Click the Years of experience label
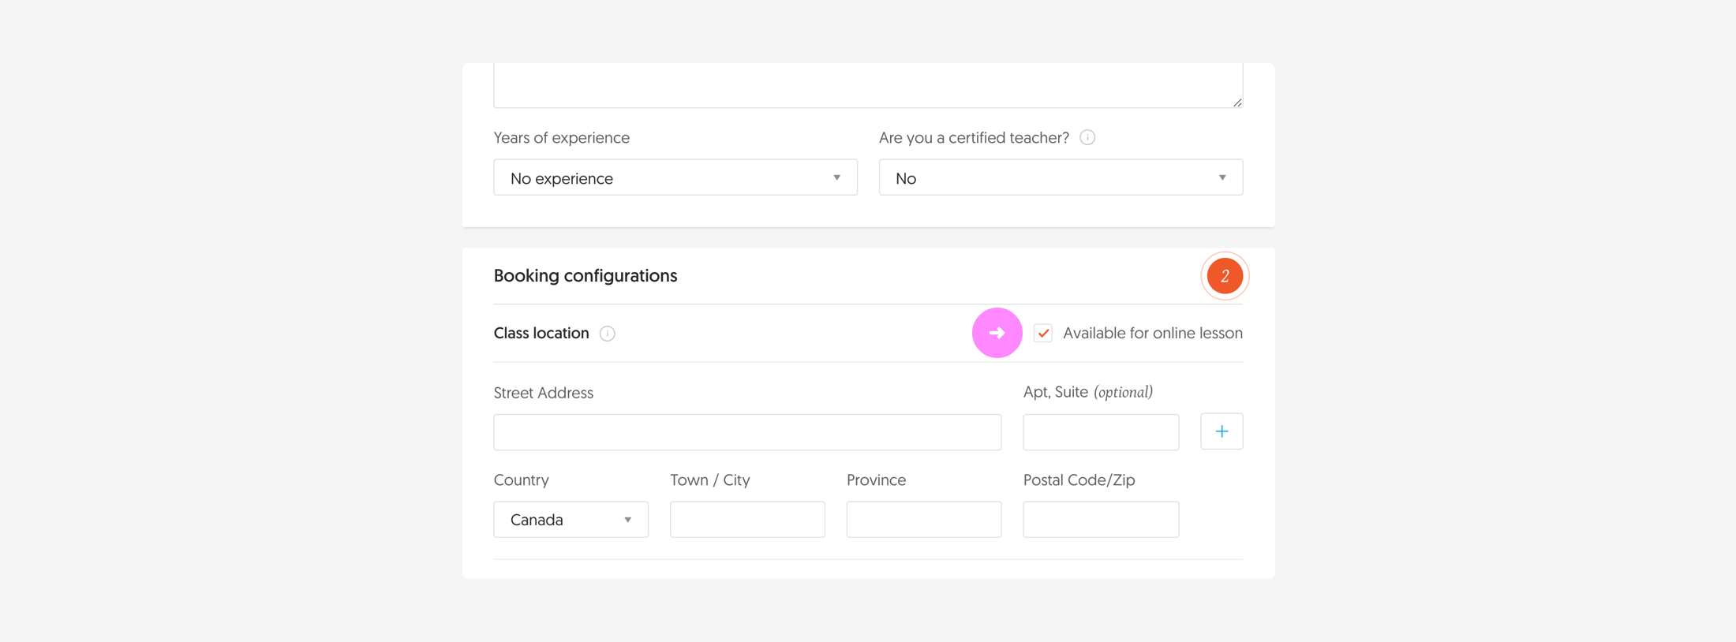Image resolution: width=1736 pixels, height=642 pixels. click(562, 137)
